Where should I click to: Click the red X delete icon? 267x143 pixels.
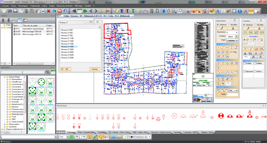click(49, 11)
